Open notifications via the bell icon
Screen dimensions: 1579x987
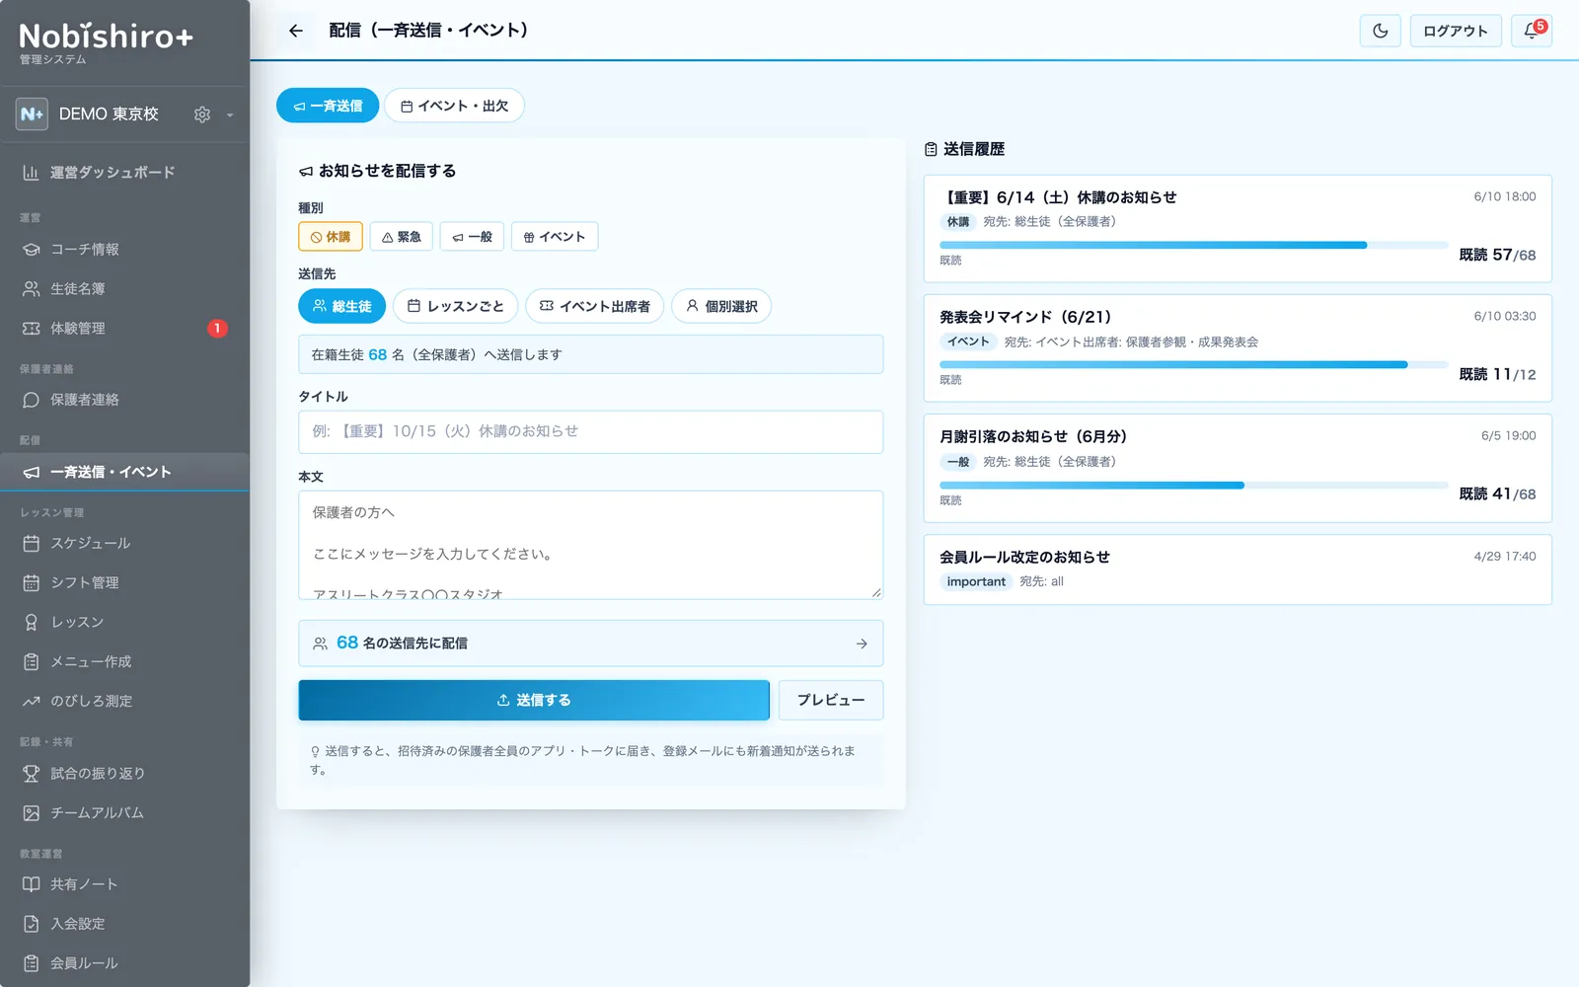[1532, 31]
